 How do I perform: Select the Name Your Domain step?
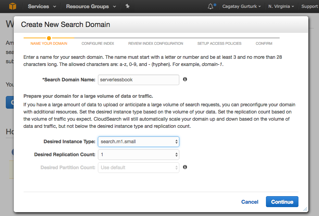pos(49,43)
